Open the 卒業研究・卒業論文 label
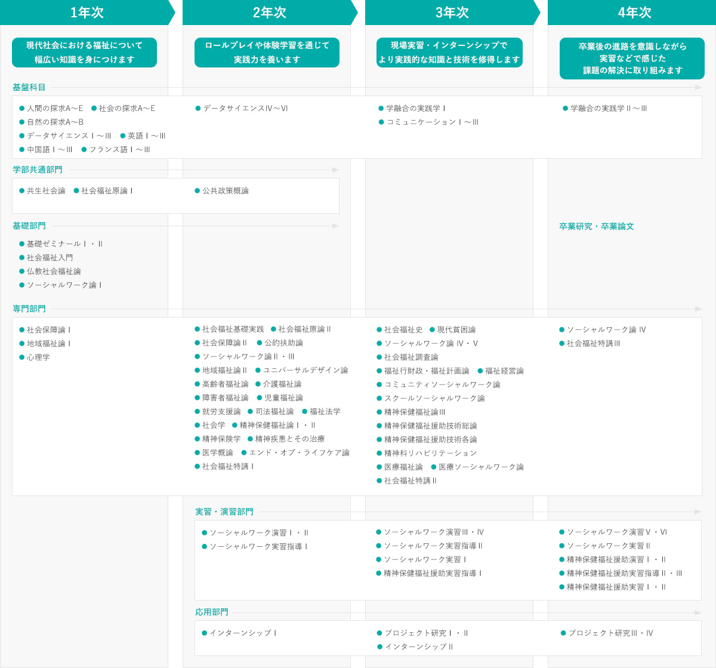Viewport: 716px width, 668px height. [x=596, y=226]
